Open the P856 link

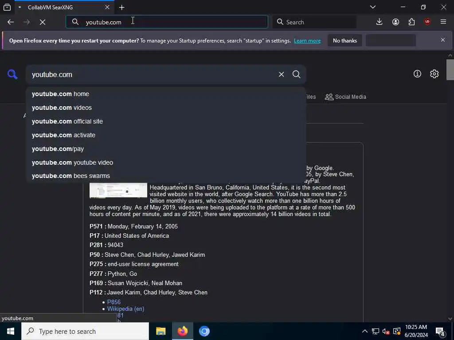(x=114, y=302)
